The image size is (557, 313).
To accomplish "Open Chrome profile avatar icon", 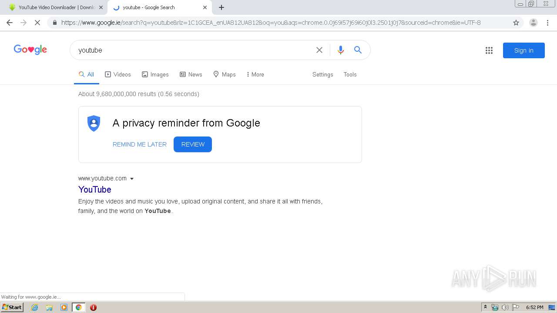I will click(534, 23).
